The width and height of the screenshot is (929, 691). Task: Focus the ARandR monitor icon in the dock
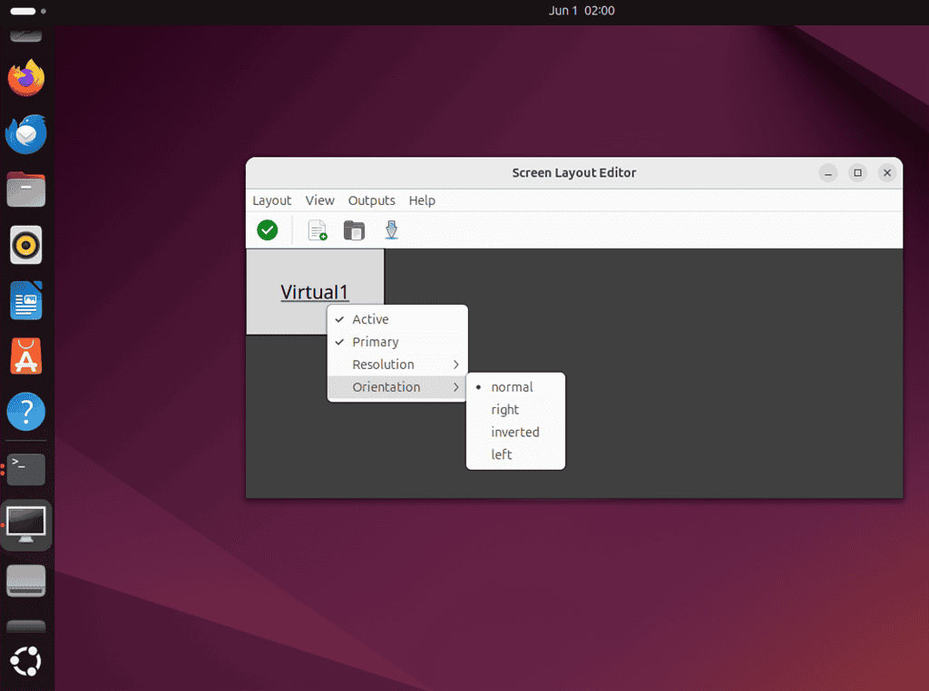point(26,525)
